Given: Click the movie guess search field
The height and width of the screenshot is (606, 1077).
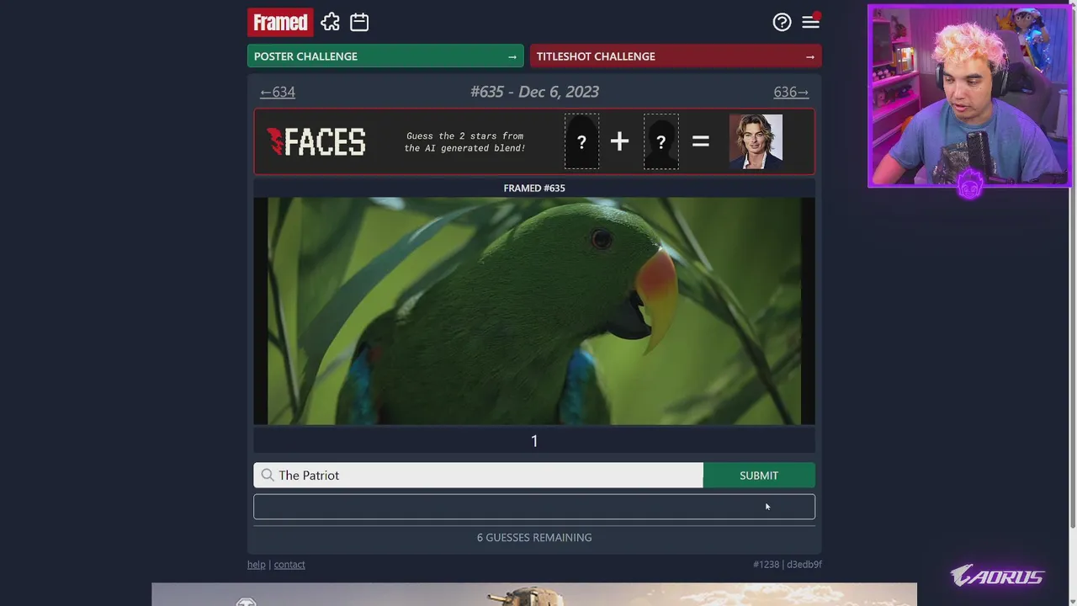Looking at the screenshot, I should point(478,476).
